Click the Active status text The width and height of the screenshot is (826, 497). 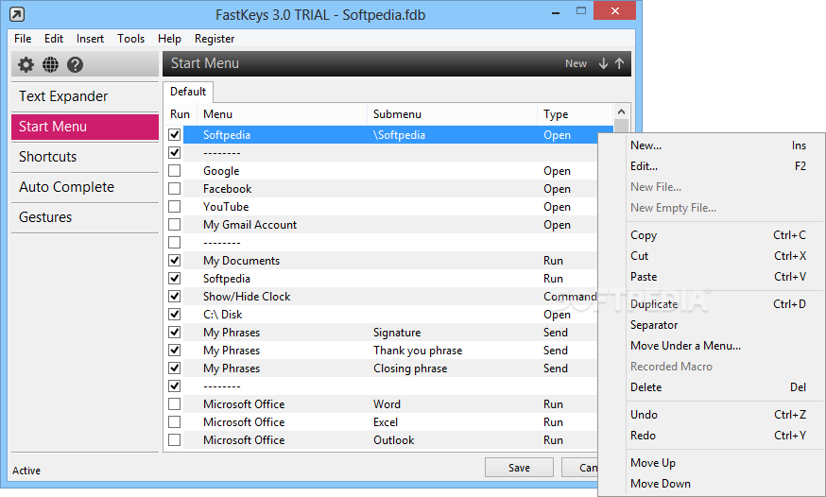tap(26, 471)
